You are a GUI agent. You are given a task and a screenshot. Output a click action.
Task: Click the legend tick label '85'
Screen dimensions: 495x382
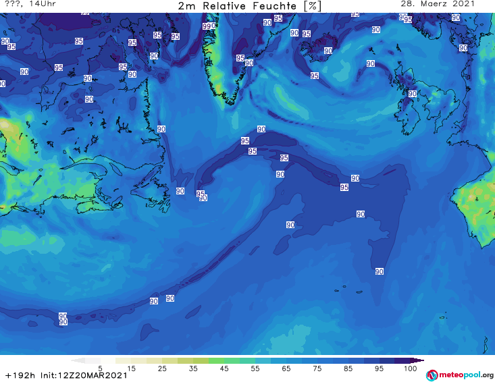[348, 369]
